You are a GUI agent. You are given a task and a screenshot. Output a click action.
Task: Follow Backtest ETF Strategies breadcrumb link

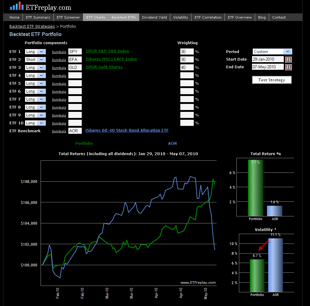[32, 27]
